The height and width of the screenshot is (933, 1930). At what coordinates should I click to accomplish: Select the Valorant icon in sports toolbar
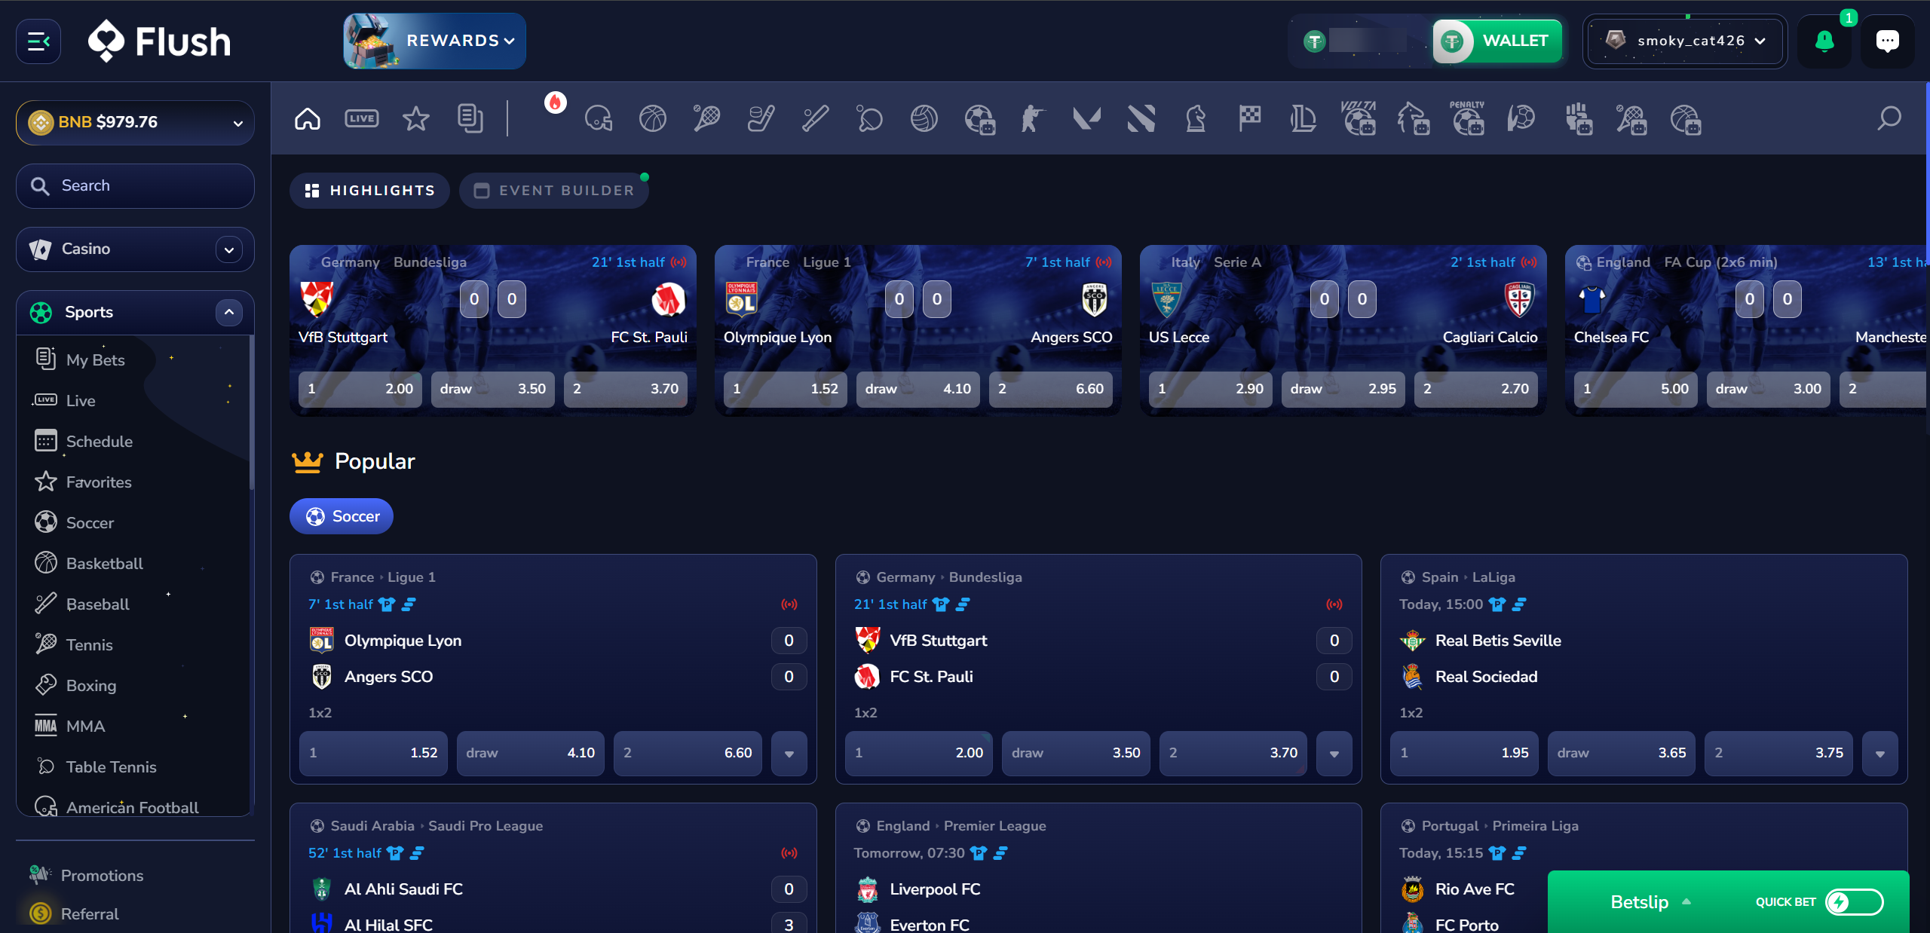[1087, 118]
